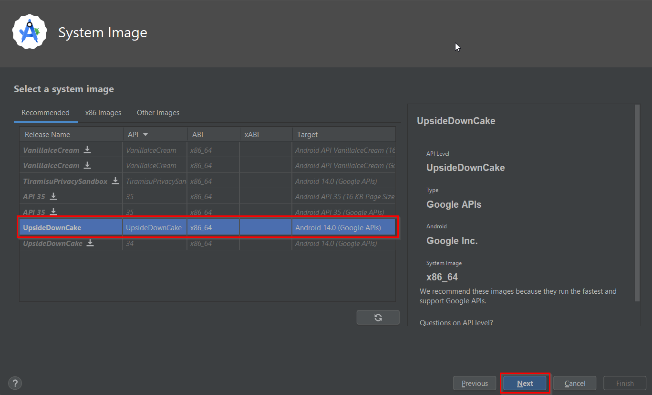This screenshot has height=395, width=652.
Task: Click selected row's 'Android 14.0 (Google APIs)' target
Action: coord(344,228)
